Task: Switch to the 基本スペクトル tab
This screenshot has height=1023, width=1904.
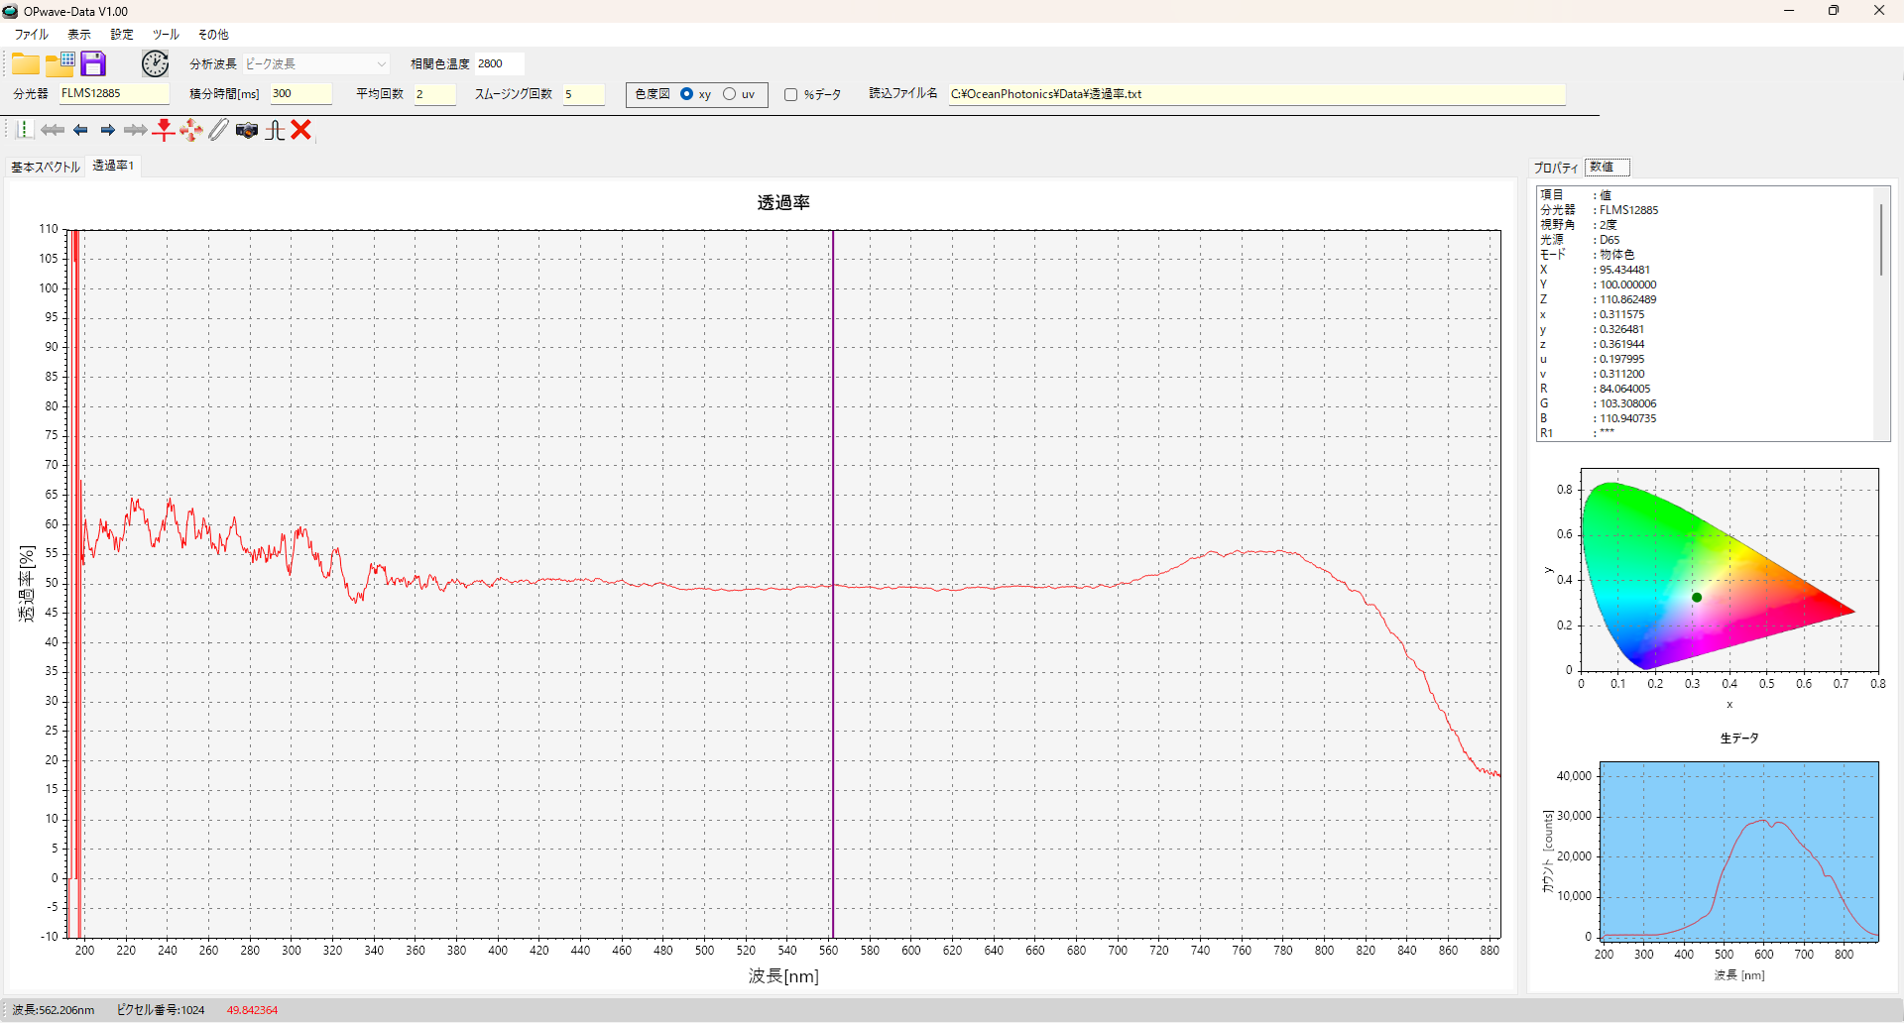Action: (x=46, y=167)
